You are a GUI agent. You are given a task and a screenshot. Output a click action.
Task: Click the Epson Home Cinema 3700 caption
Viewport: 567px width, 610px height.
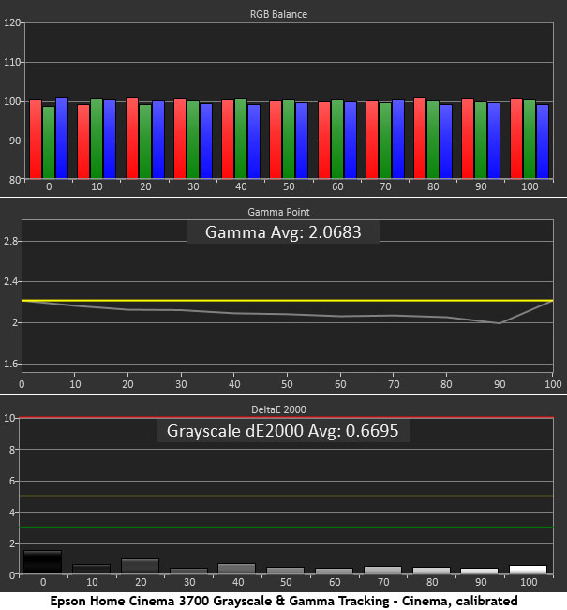click(284, 600)
